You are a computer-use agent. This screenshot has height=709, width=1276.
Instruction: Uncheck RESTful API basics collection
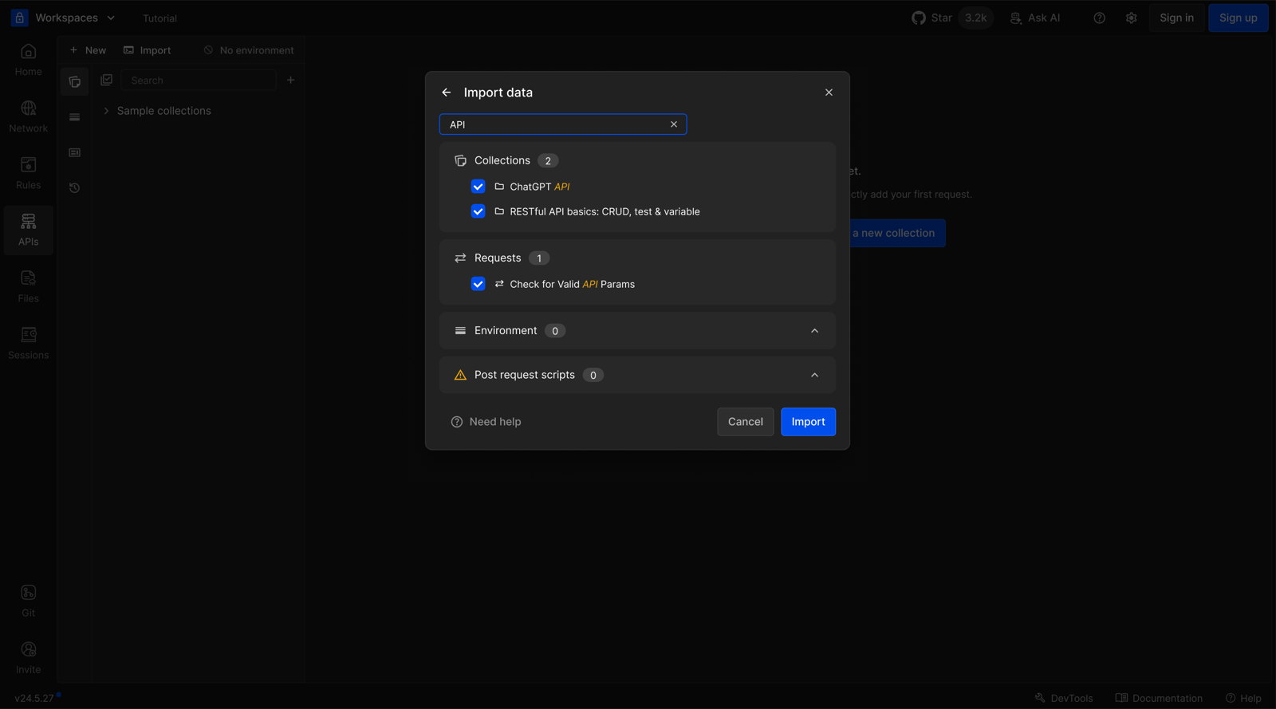pos(478,211)
